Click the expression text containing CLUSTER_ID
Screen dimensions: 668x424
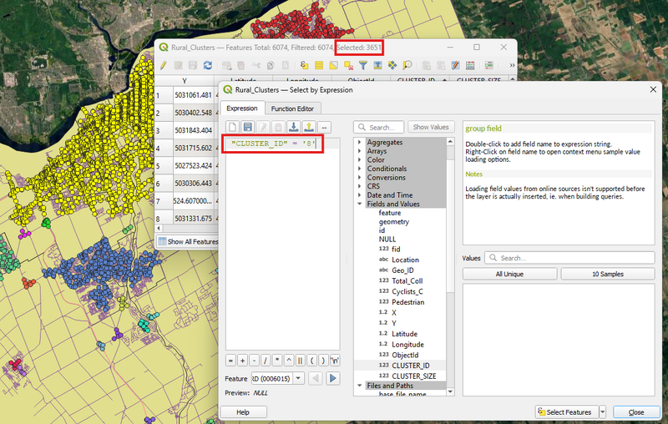coord(273,144)
